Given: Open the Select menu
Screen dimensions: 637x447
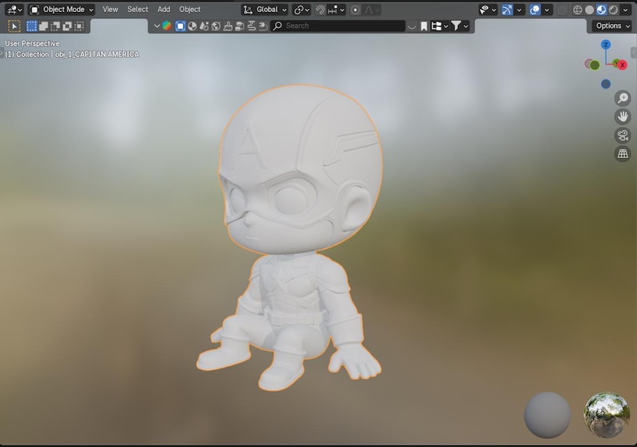Looking at the screenshot, I should coord(137,10).
